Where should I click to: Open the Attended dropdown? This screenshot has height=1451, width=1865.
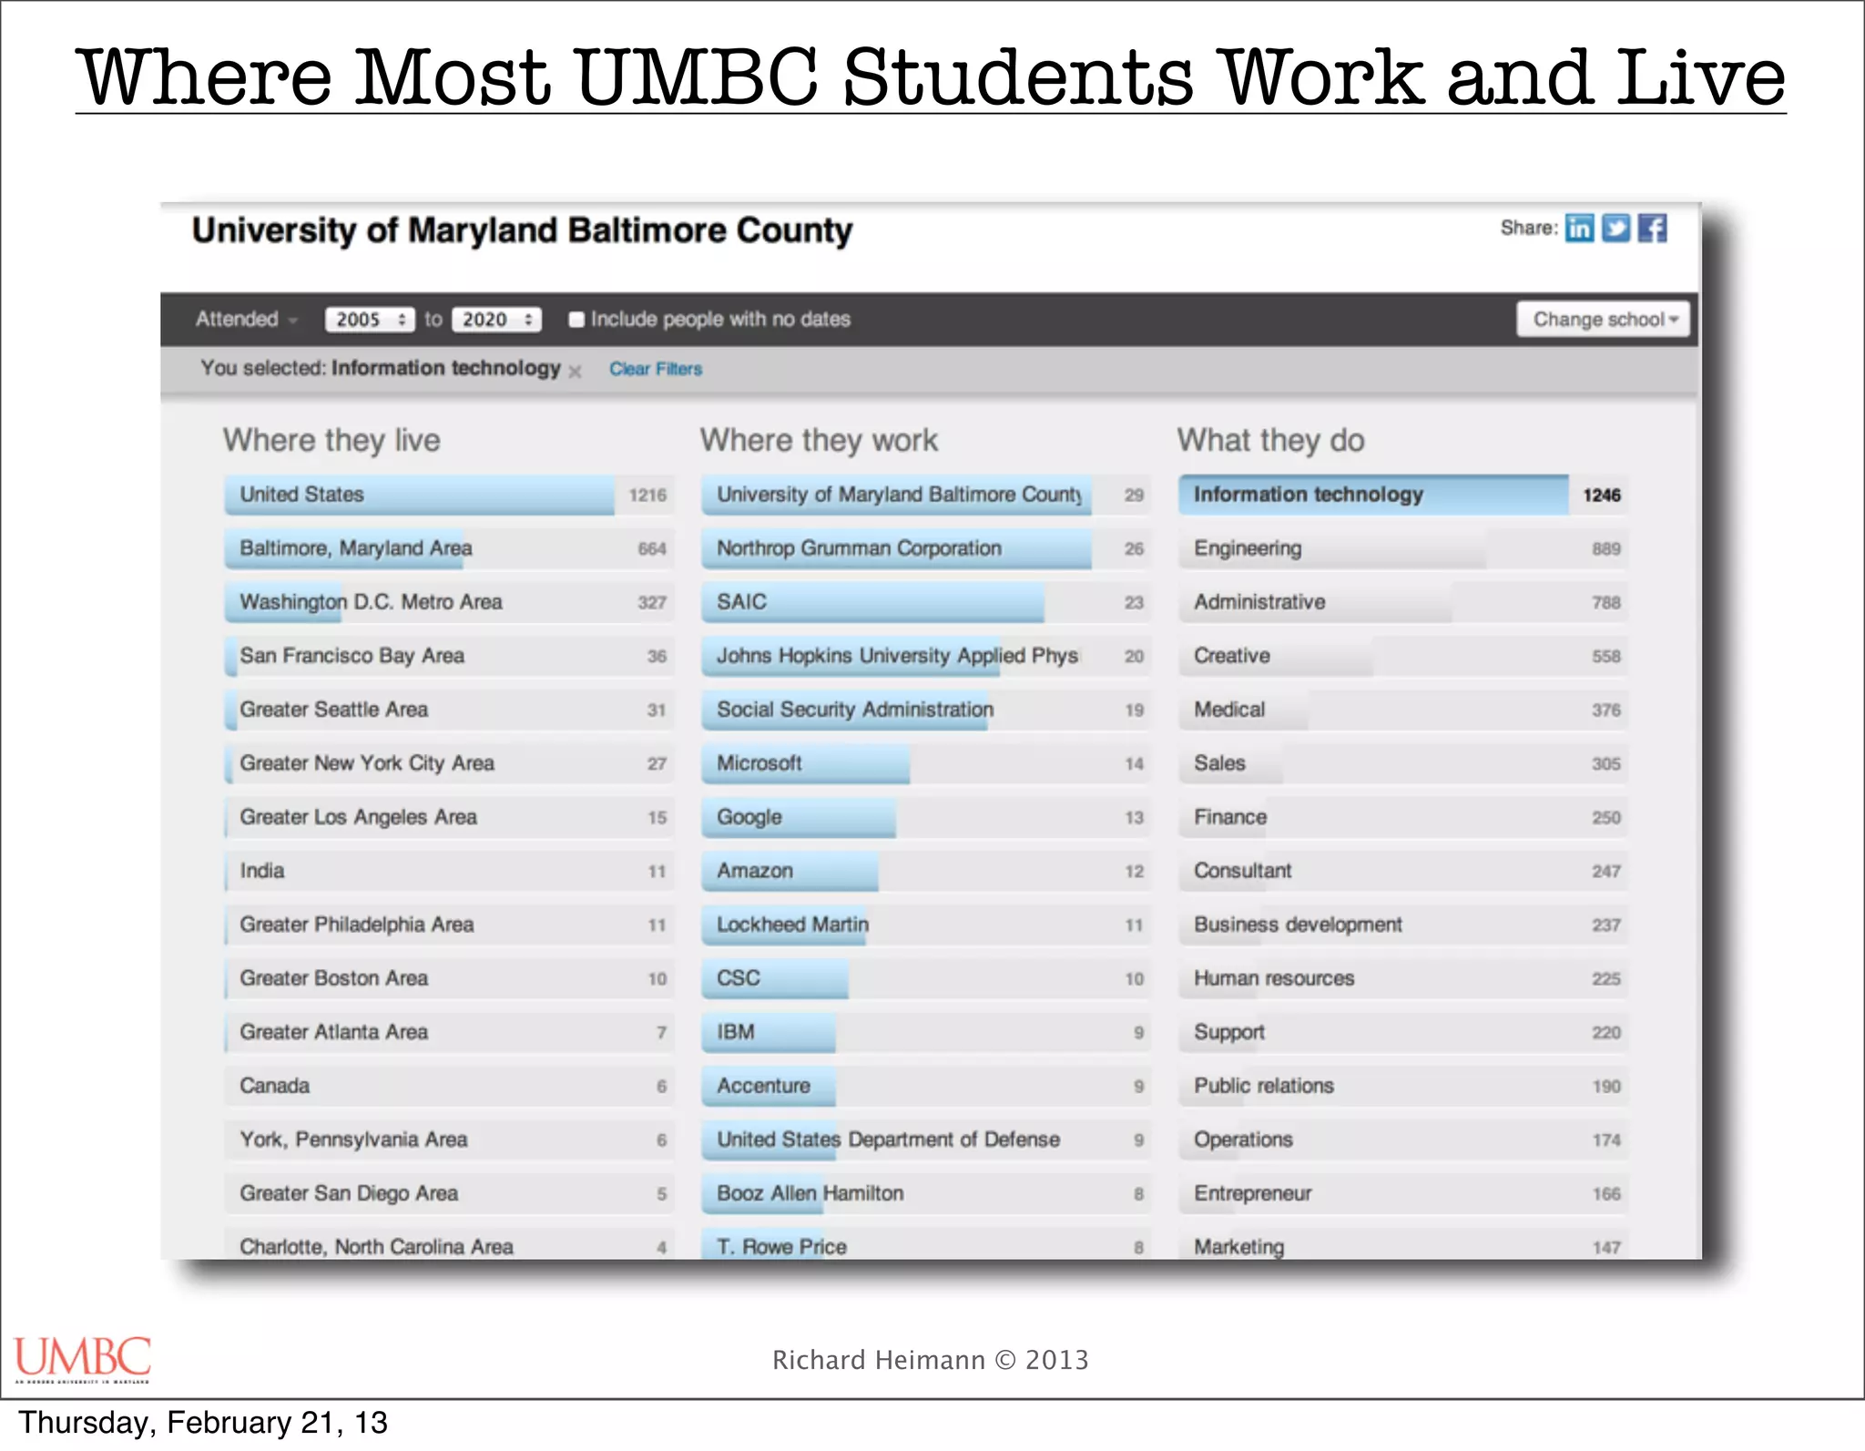click(246, 319)
